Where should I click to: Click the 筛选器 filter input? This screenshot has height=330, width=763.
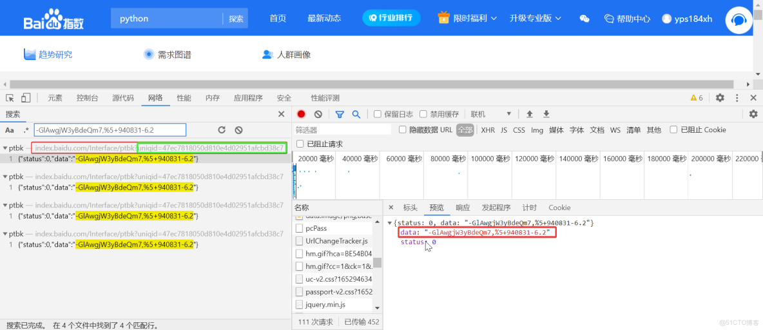(343, 130)
